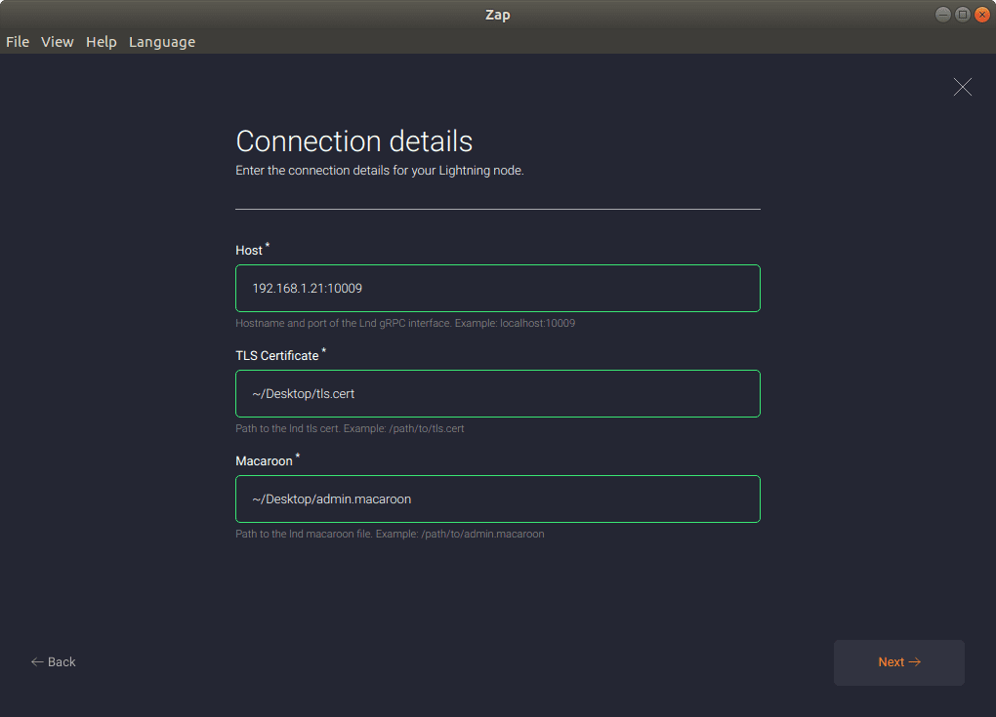Select the Host input field
The image size is (996, 717).
(497, 288)
